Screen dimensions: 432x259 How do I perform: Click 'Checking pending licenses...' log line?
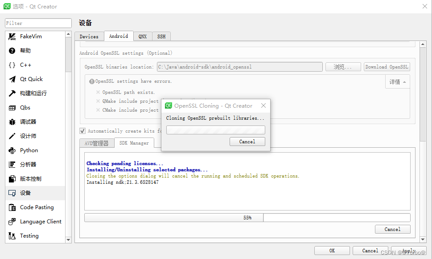pyautogui.click(x=125, y=163)
